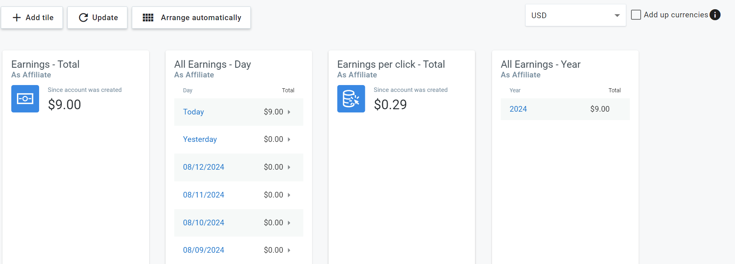The height and width of the screenshot is (264, 735).
Task: Expand the Today row arrow
Action: [289, 112]
